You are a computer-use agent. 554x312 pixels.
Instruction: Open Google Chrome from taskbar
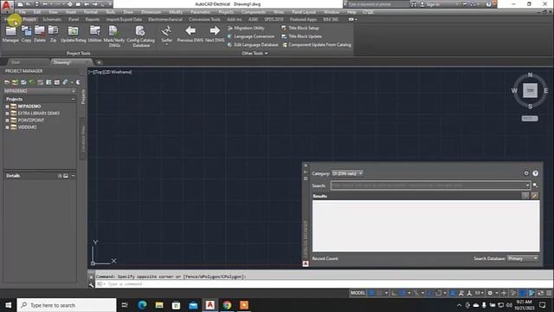[227, 305]
